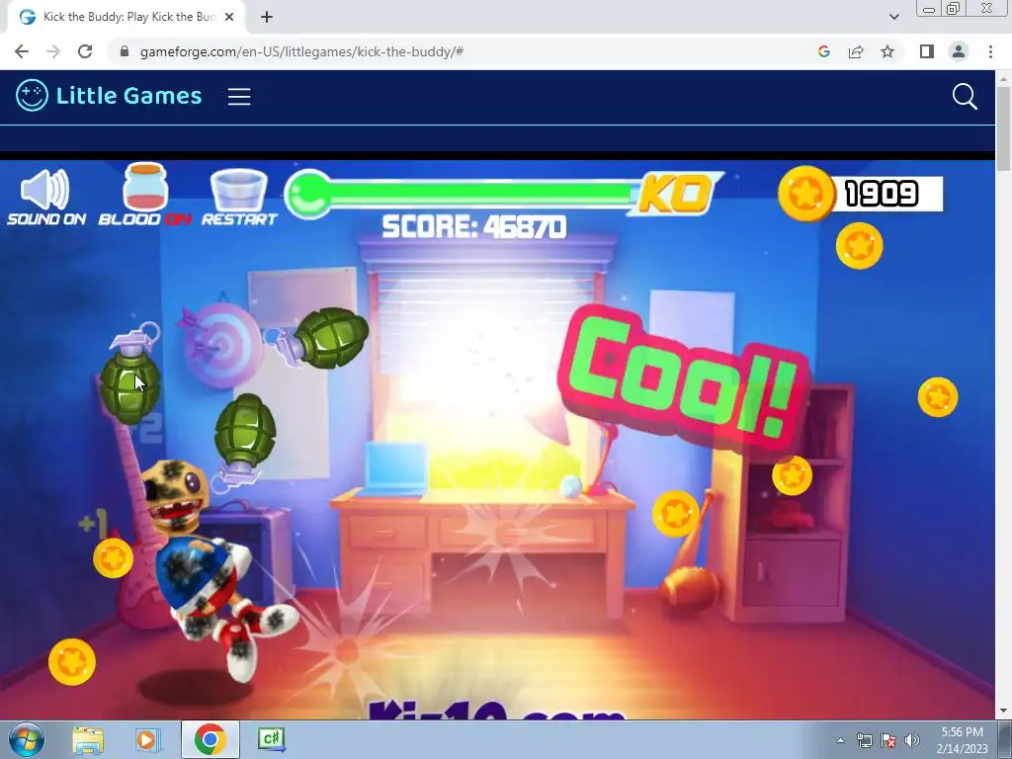Share this page via share icon
The image size is (1012, 759).
(x=856, y=51)
